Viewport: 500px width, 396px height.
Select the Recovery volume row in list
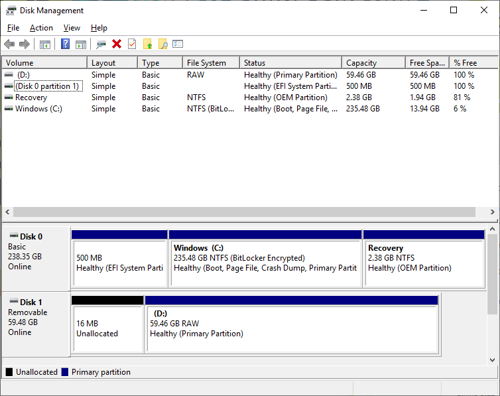tap(31, 98)
